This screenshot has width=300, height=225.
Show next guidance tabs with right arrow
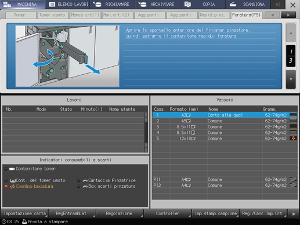point(288,15)
